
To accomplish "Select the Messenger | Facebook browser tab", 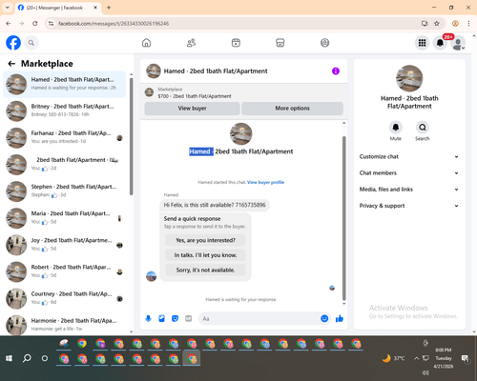I will coord(57,8).
